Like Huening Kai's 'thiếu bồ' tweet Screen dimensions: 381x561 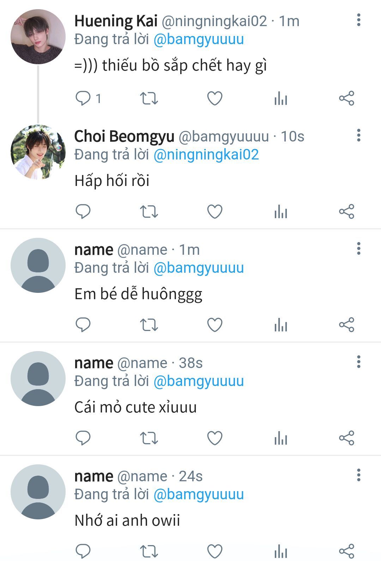pyautogui.click(x=214, y=98)
